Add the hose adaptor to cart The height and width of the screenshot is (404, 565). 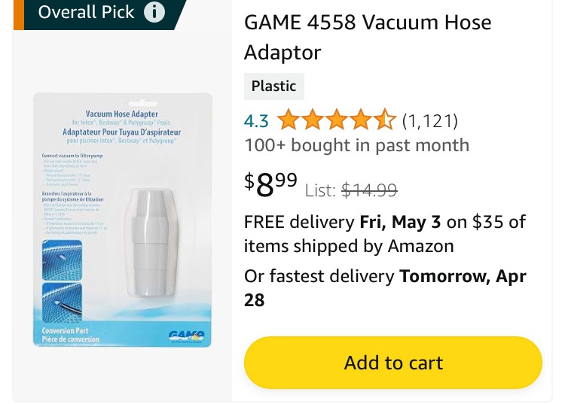pyautogui.click(x=393, y=363)
